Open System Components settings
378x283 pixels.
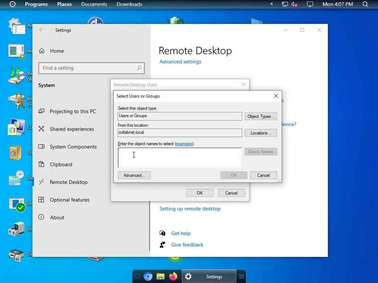point(73,147)
